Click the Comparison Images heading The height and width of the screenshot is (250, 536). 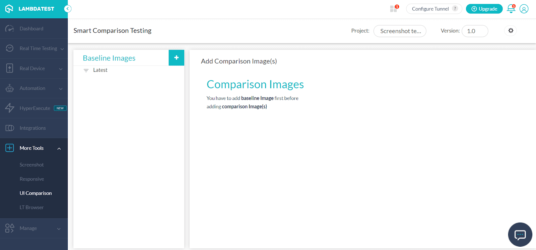pos(255,85)
